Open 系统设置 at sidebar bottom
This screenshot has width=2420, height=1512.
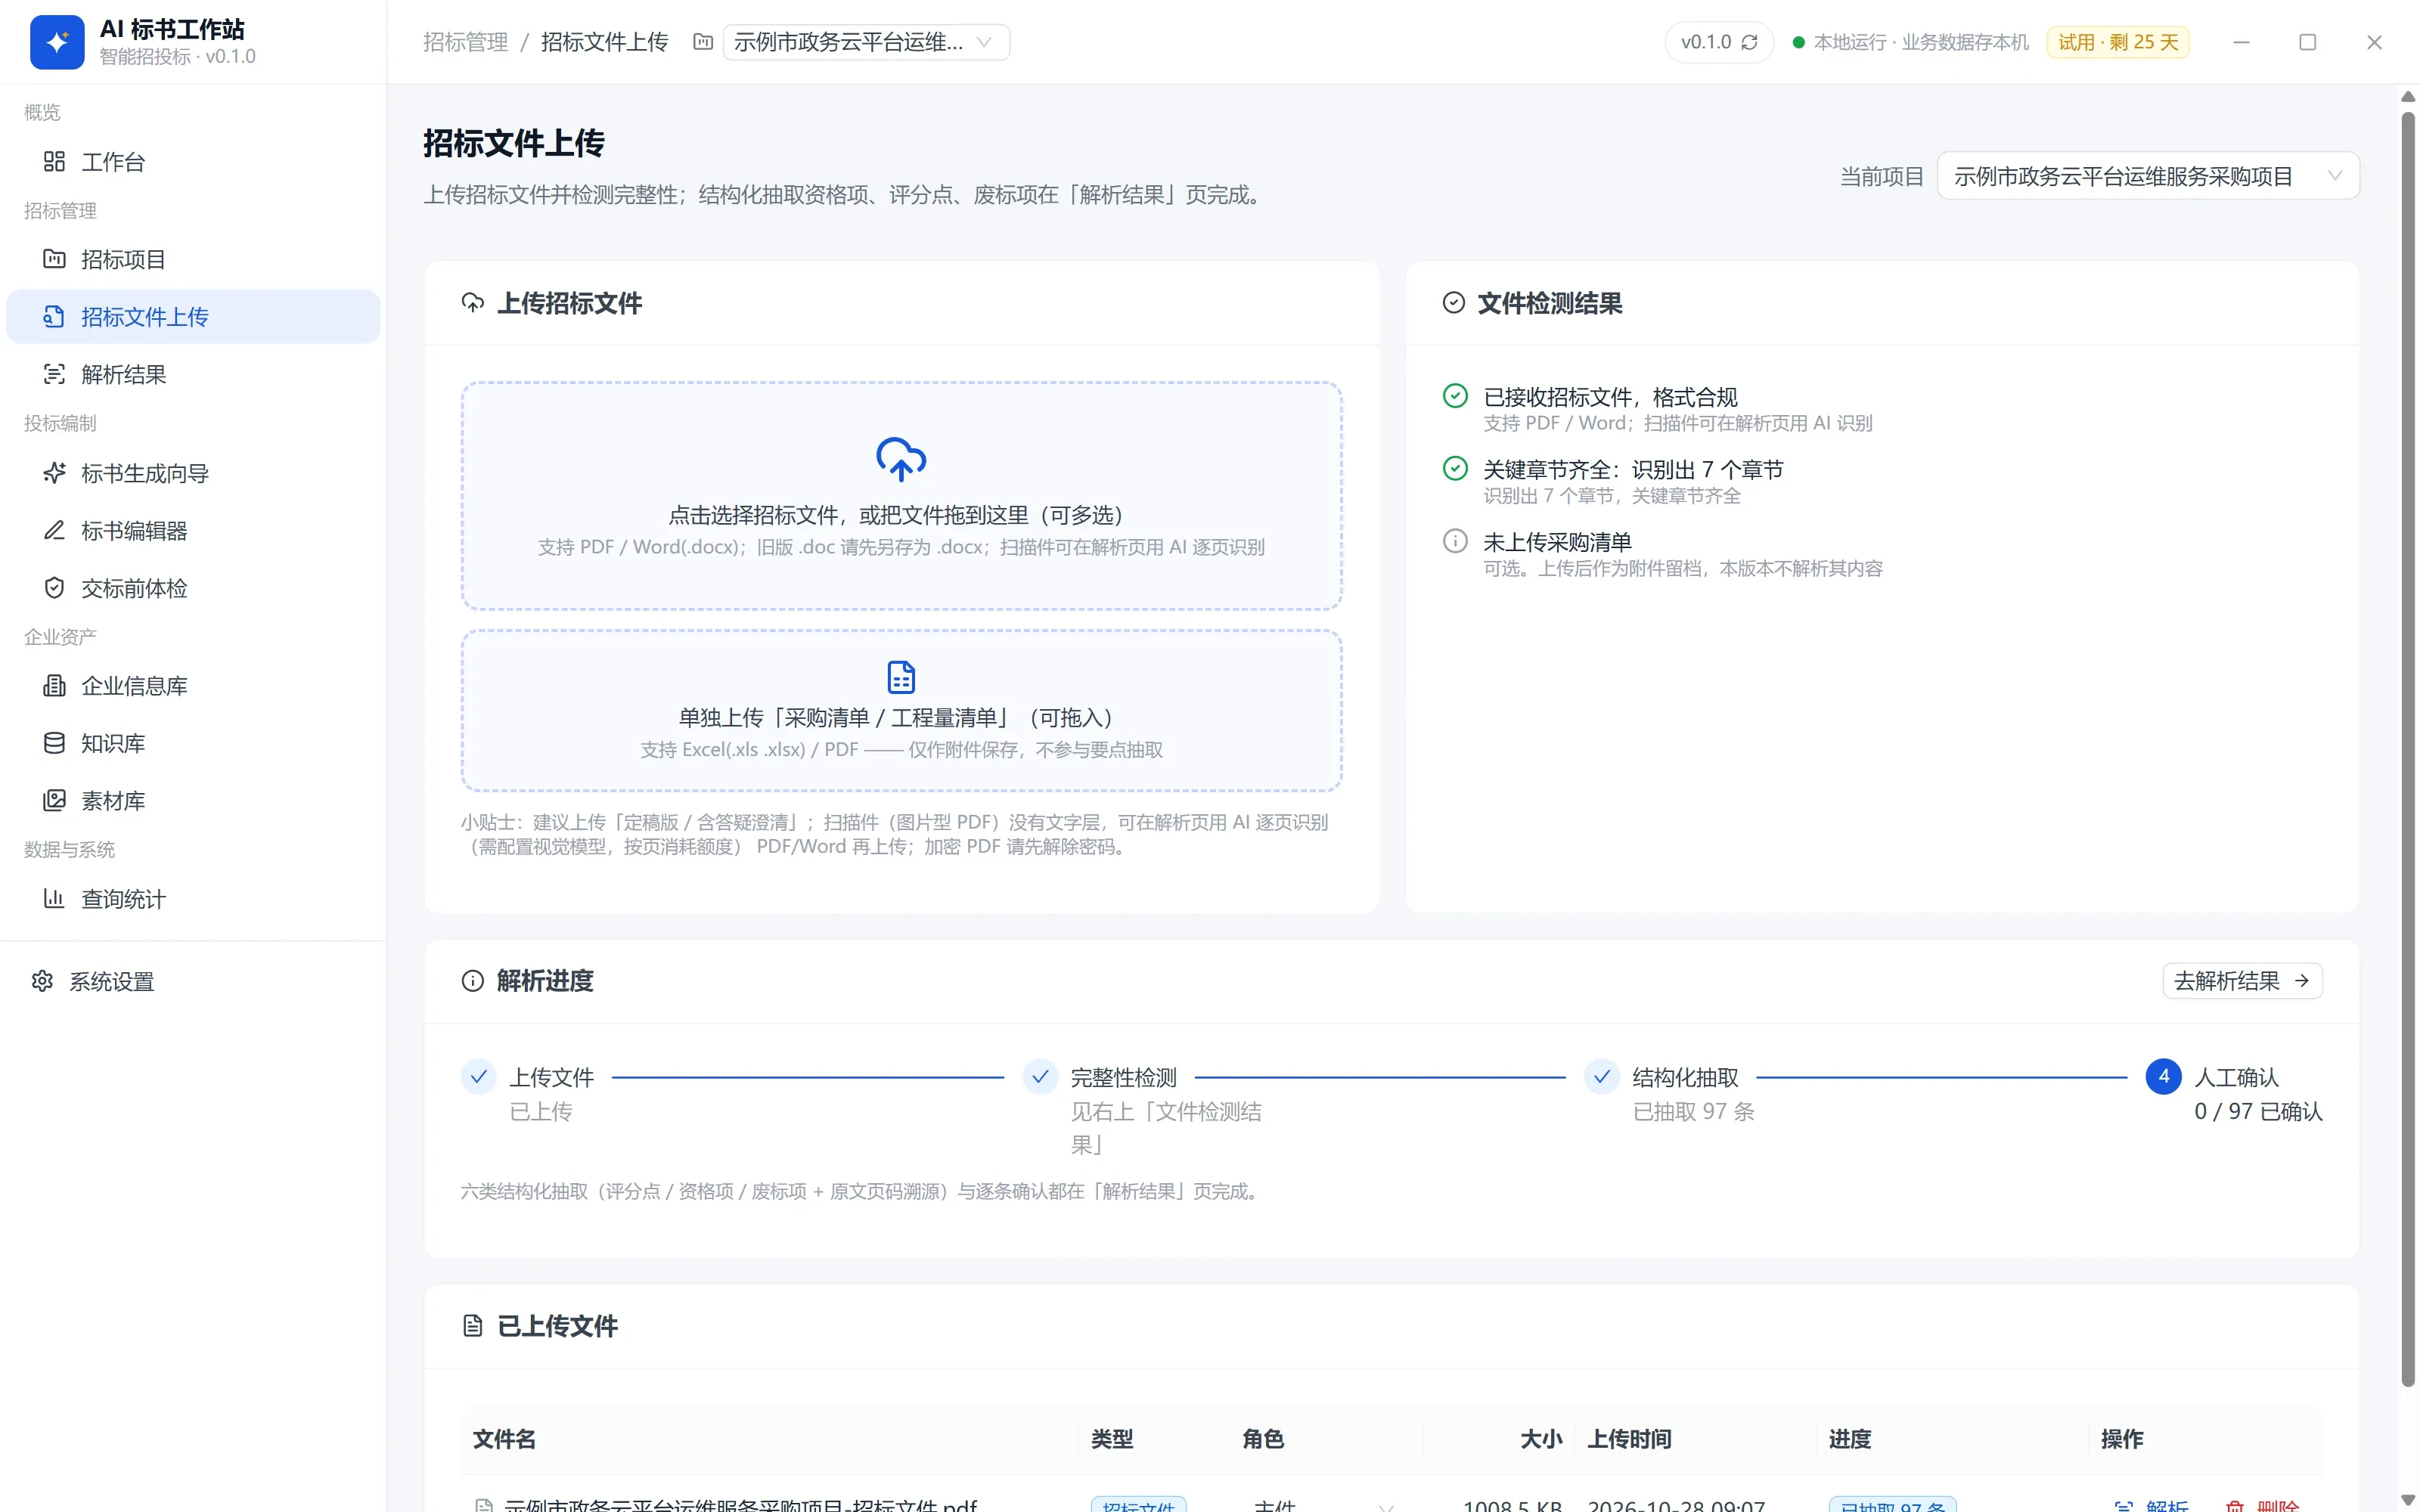coord(193,982)
